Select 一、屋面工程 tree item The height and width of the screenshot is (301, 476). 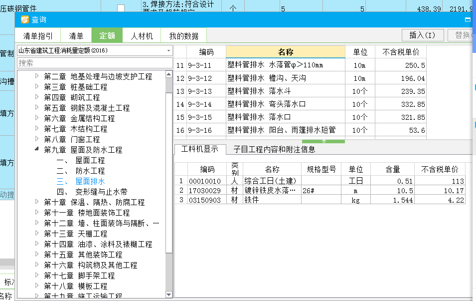[81, 160]
